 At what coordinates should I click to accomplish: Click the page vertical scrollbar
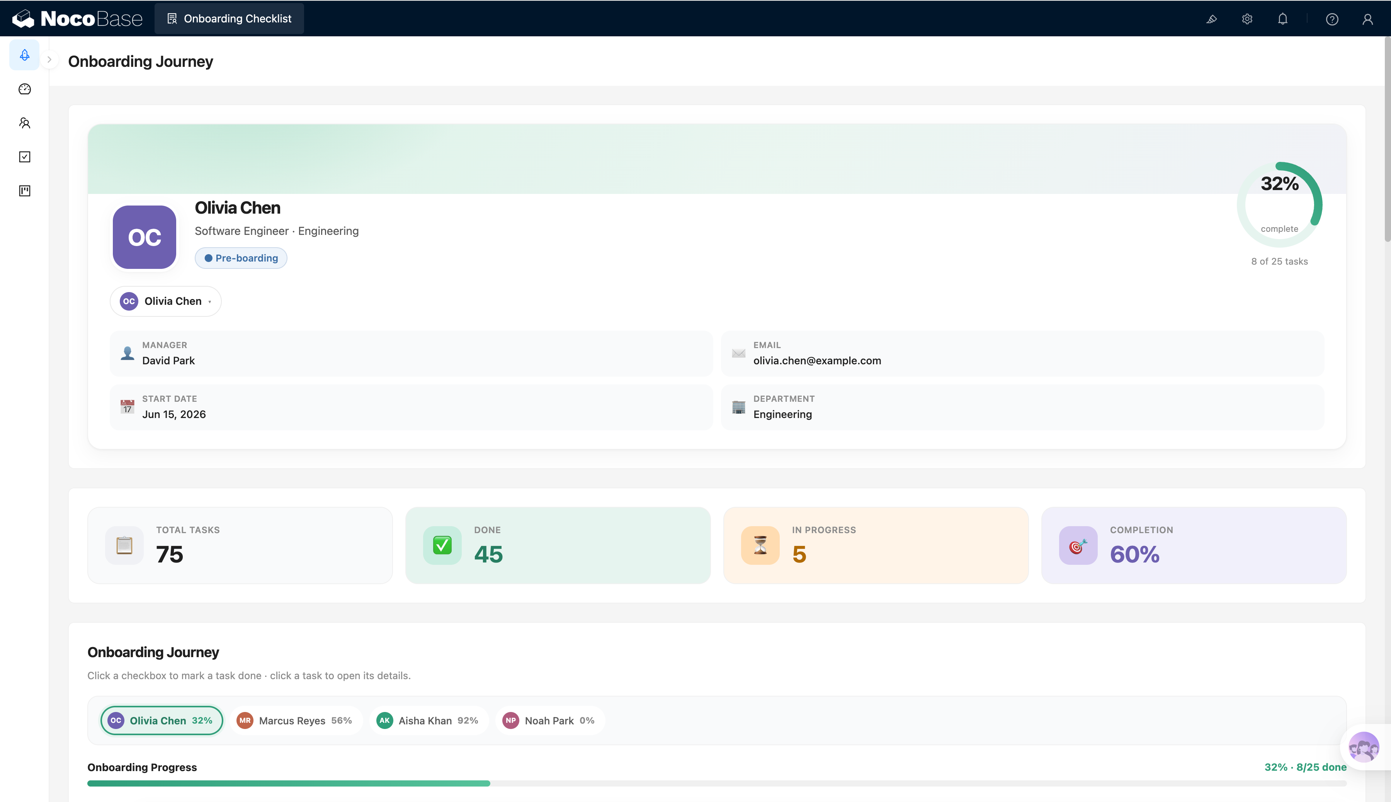1387,139
